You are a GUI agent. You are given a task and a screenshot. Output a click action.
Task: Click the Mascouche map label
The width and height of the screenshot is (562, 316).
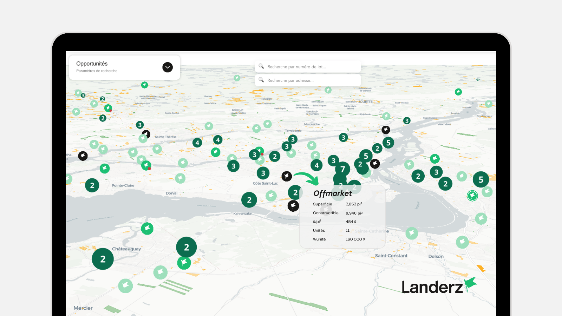[x=312, y=124]
